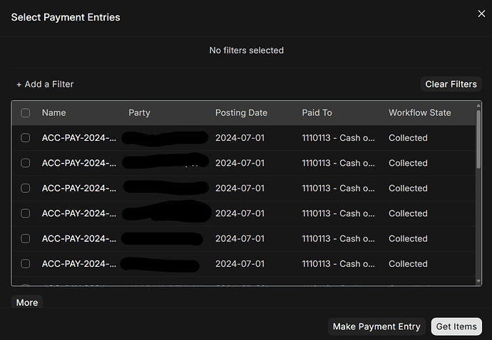Check the sixth payment entry row checkbox
492x340 pixels.
point(26,264)
